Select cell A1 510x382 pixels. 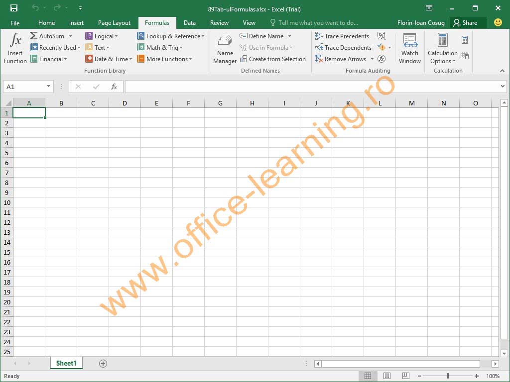click(x=29, y=113)
